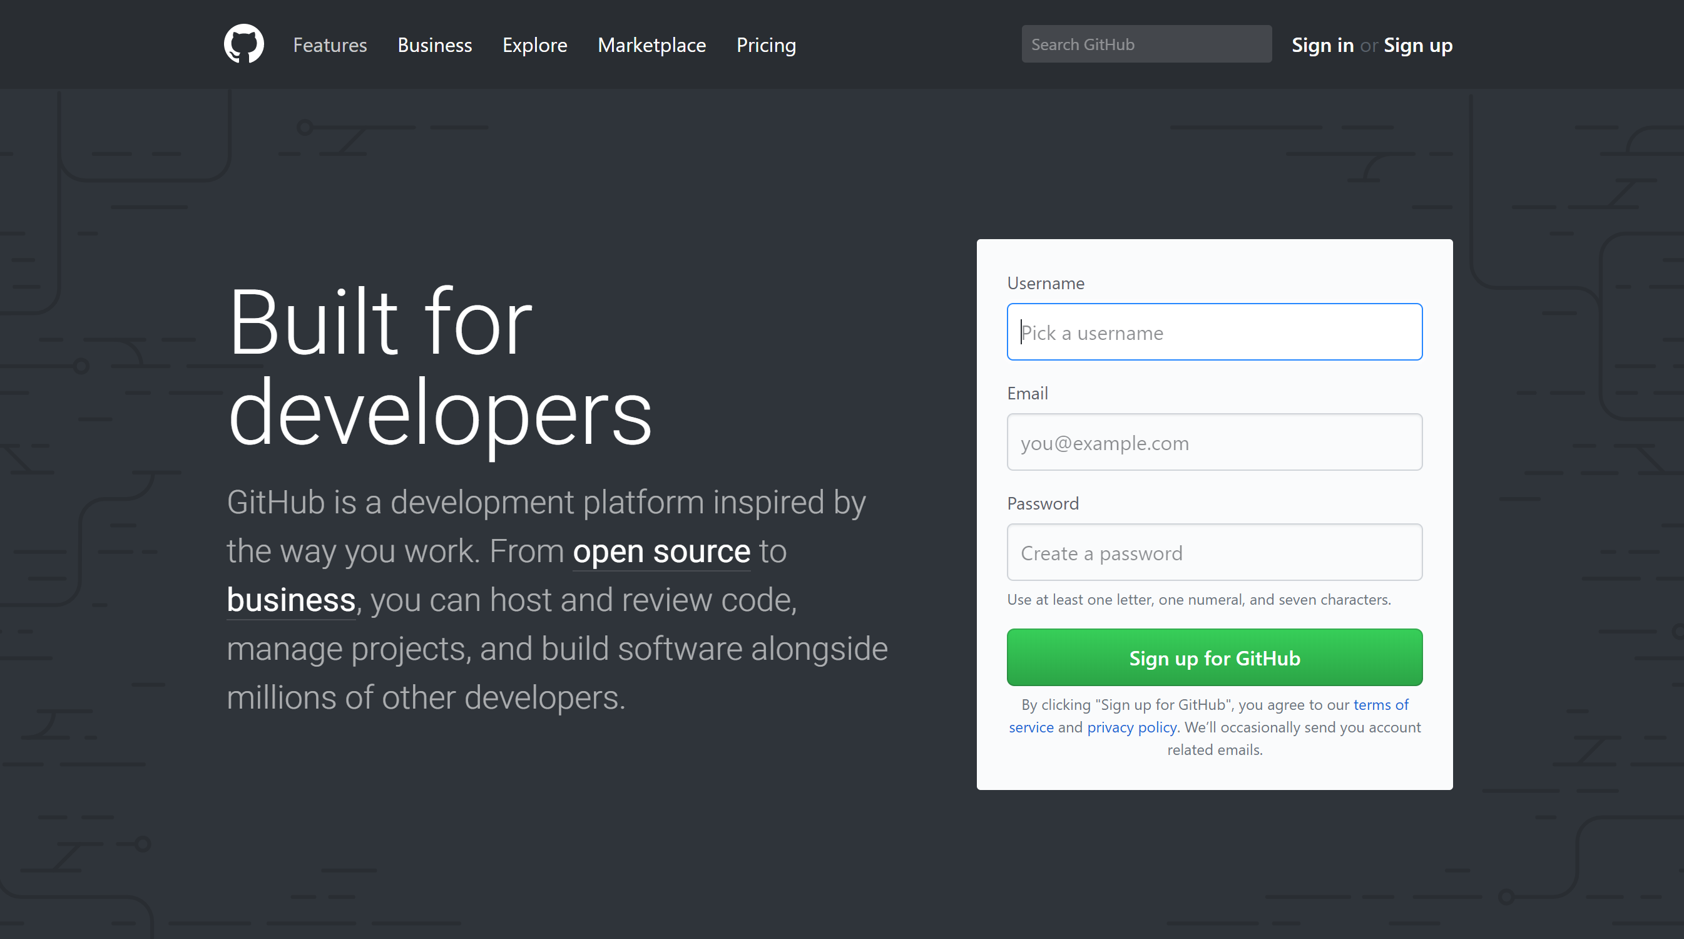Follow the open source link
1684x939 pixels.
click(661, 552)
